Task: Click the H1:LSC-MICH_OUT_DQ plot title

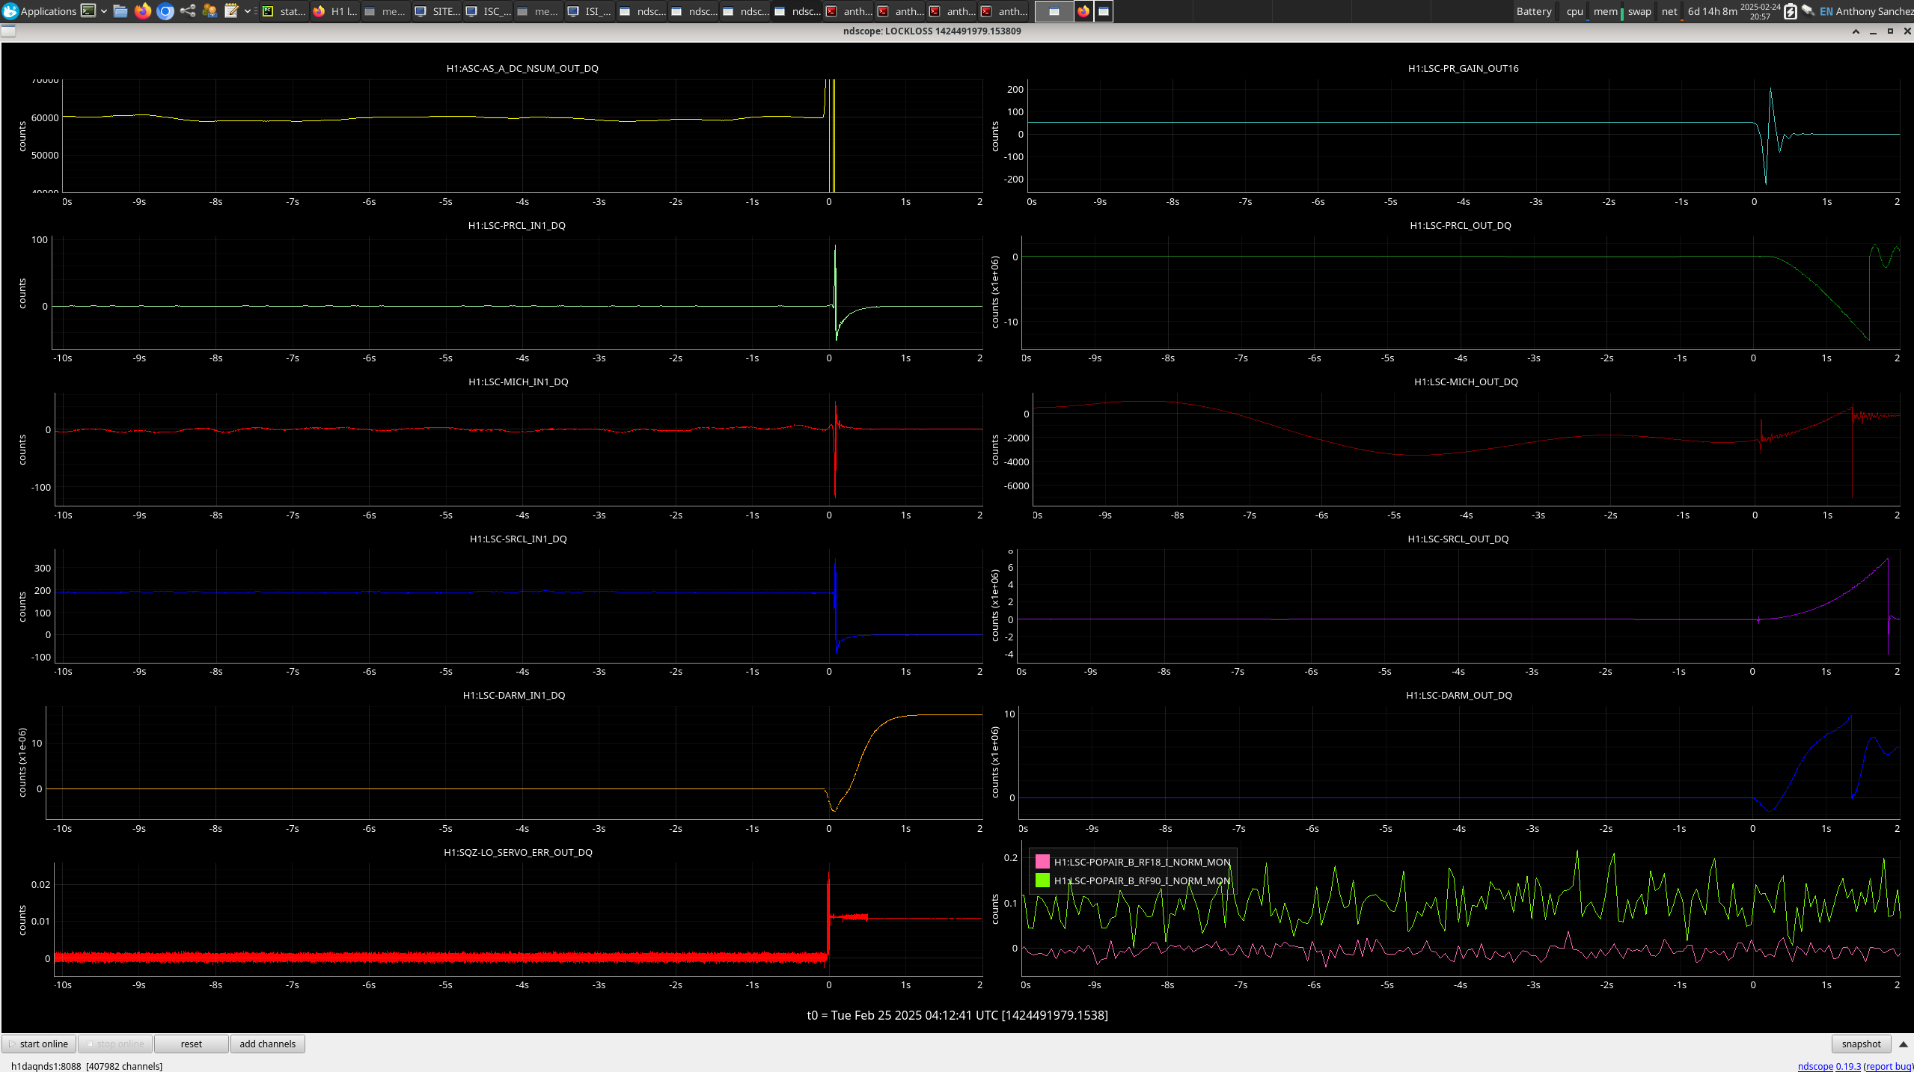Action: pyautogui.click(x=1466, y=382)
